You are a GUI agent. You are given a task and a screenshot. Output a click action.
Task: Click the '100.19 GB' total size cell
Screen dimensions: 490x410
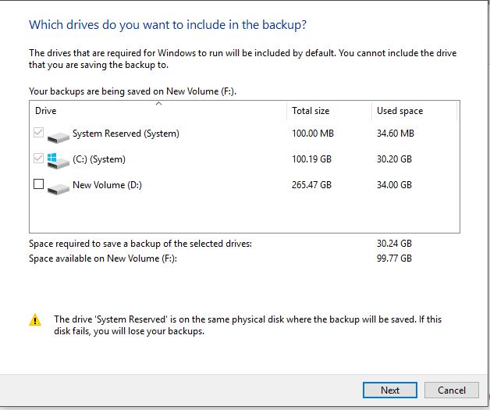pos(311,159)
